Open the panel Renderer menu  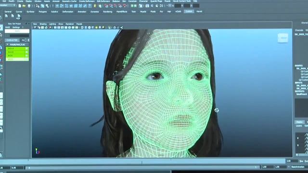pyautogui.click(x=69, y=24)
